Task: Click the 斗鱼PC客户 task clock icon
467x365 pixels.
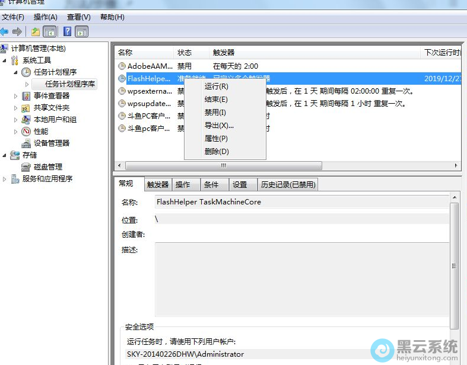Action: [x=122, y=116]
